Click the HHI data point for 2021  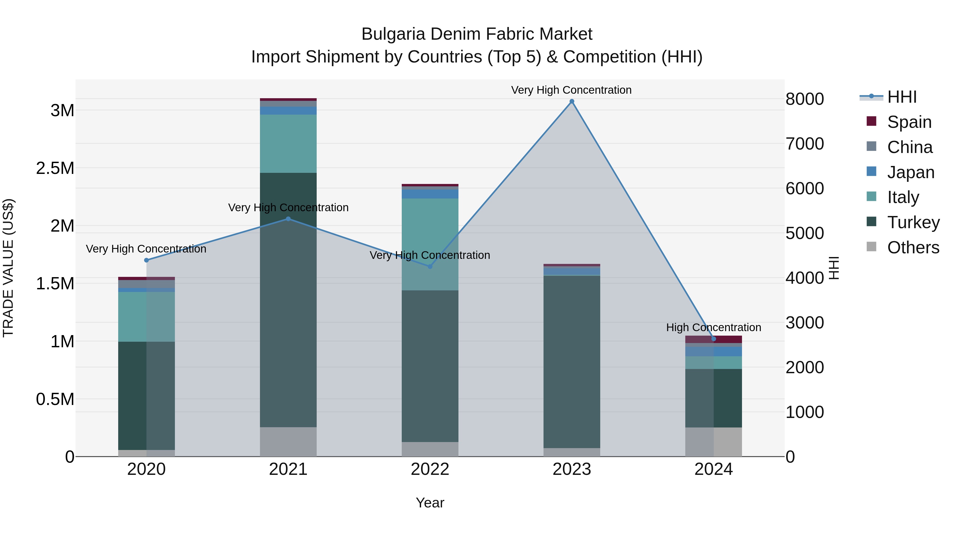289,219
